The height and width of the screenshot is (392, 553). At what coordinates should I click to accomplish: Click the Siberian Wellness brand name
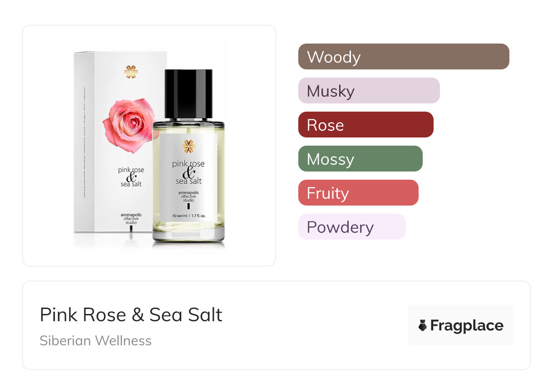(x=96, y=341)
